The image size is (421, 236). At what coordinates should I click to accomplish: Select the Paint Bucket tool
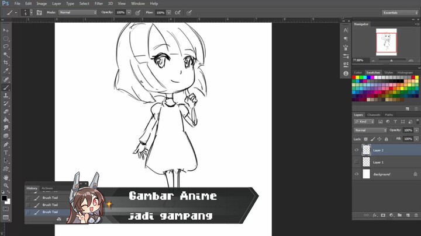click(x=6, y=119)
